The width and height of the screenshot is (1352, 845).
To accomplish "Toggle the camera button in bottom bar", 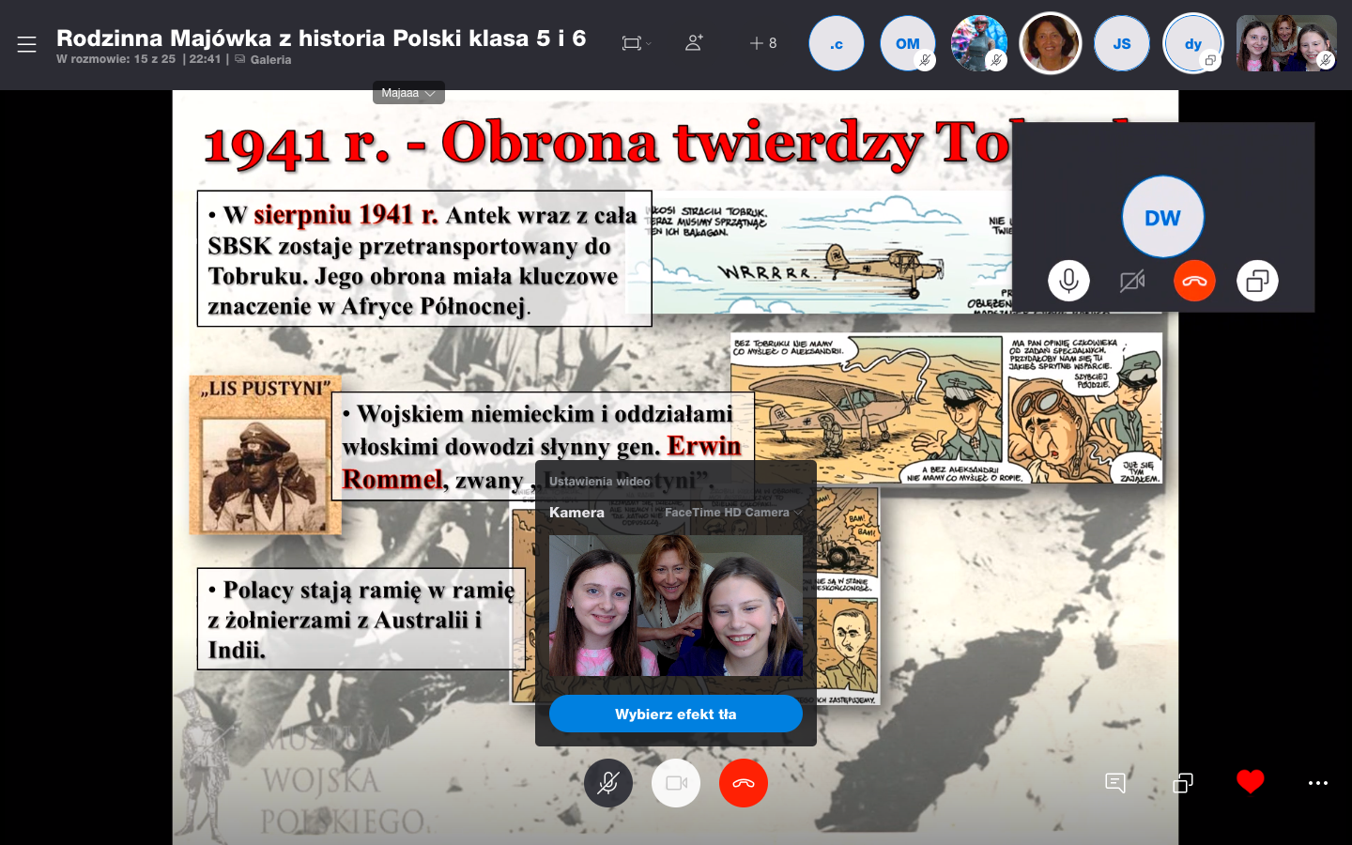I will pos(676,783).
